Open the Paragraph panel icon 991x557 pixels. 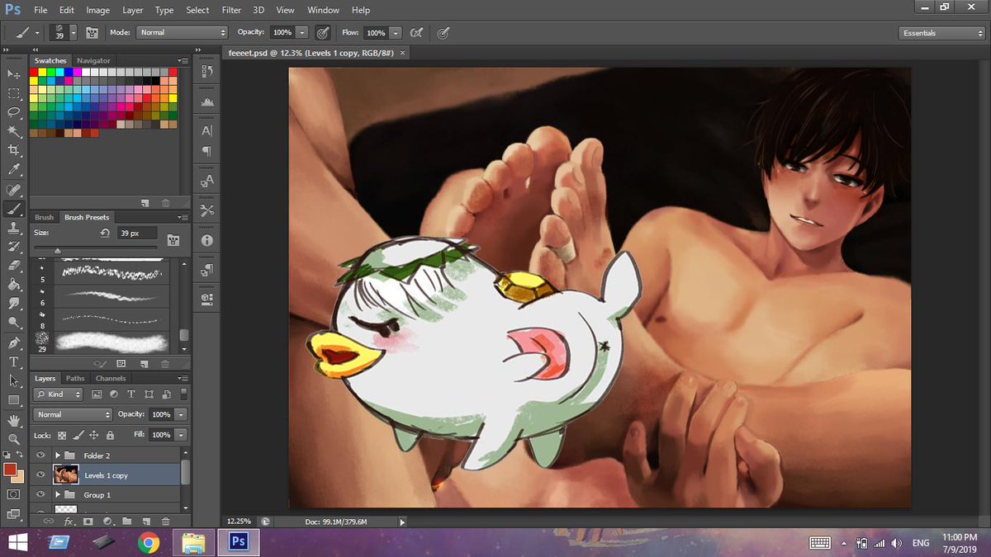tap(206, 152)
